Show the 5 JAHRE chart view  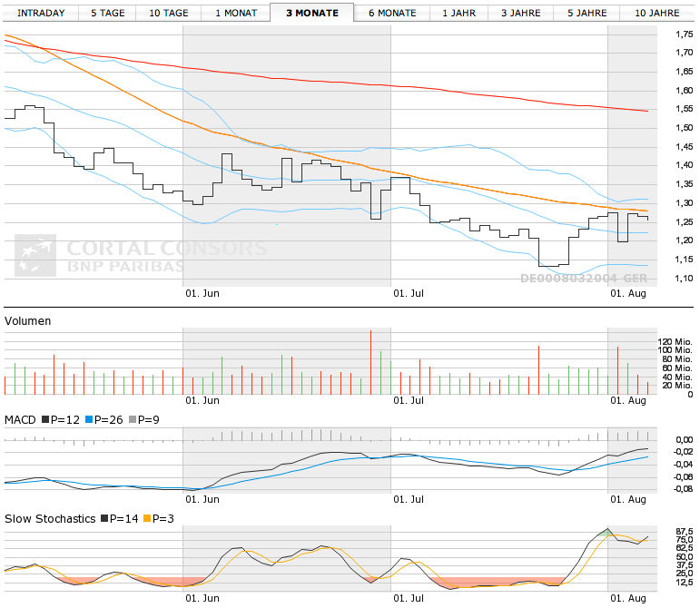tap(587, 13)
